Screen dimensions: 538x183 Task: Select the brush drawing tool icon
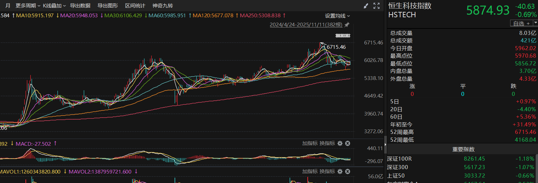tap(366, 6)
